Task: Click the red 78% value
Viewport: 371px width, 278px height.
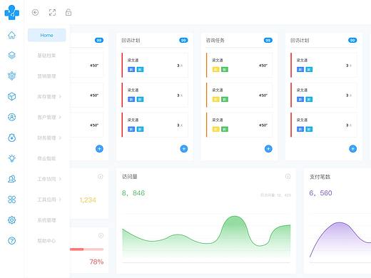Action: tap(96, 262)
